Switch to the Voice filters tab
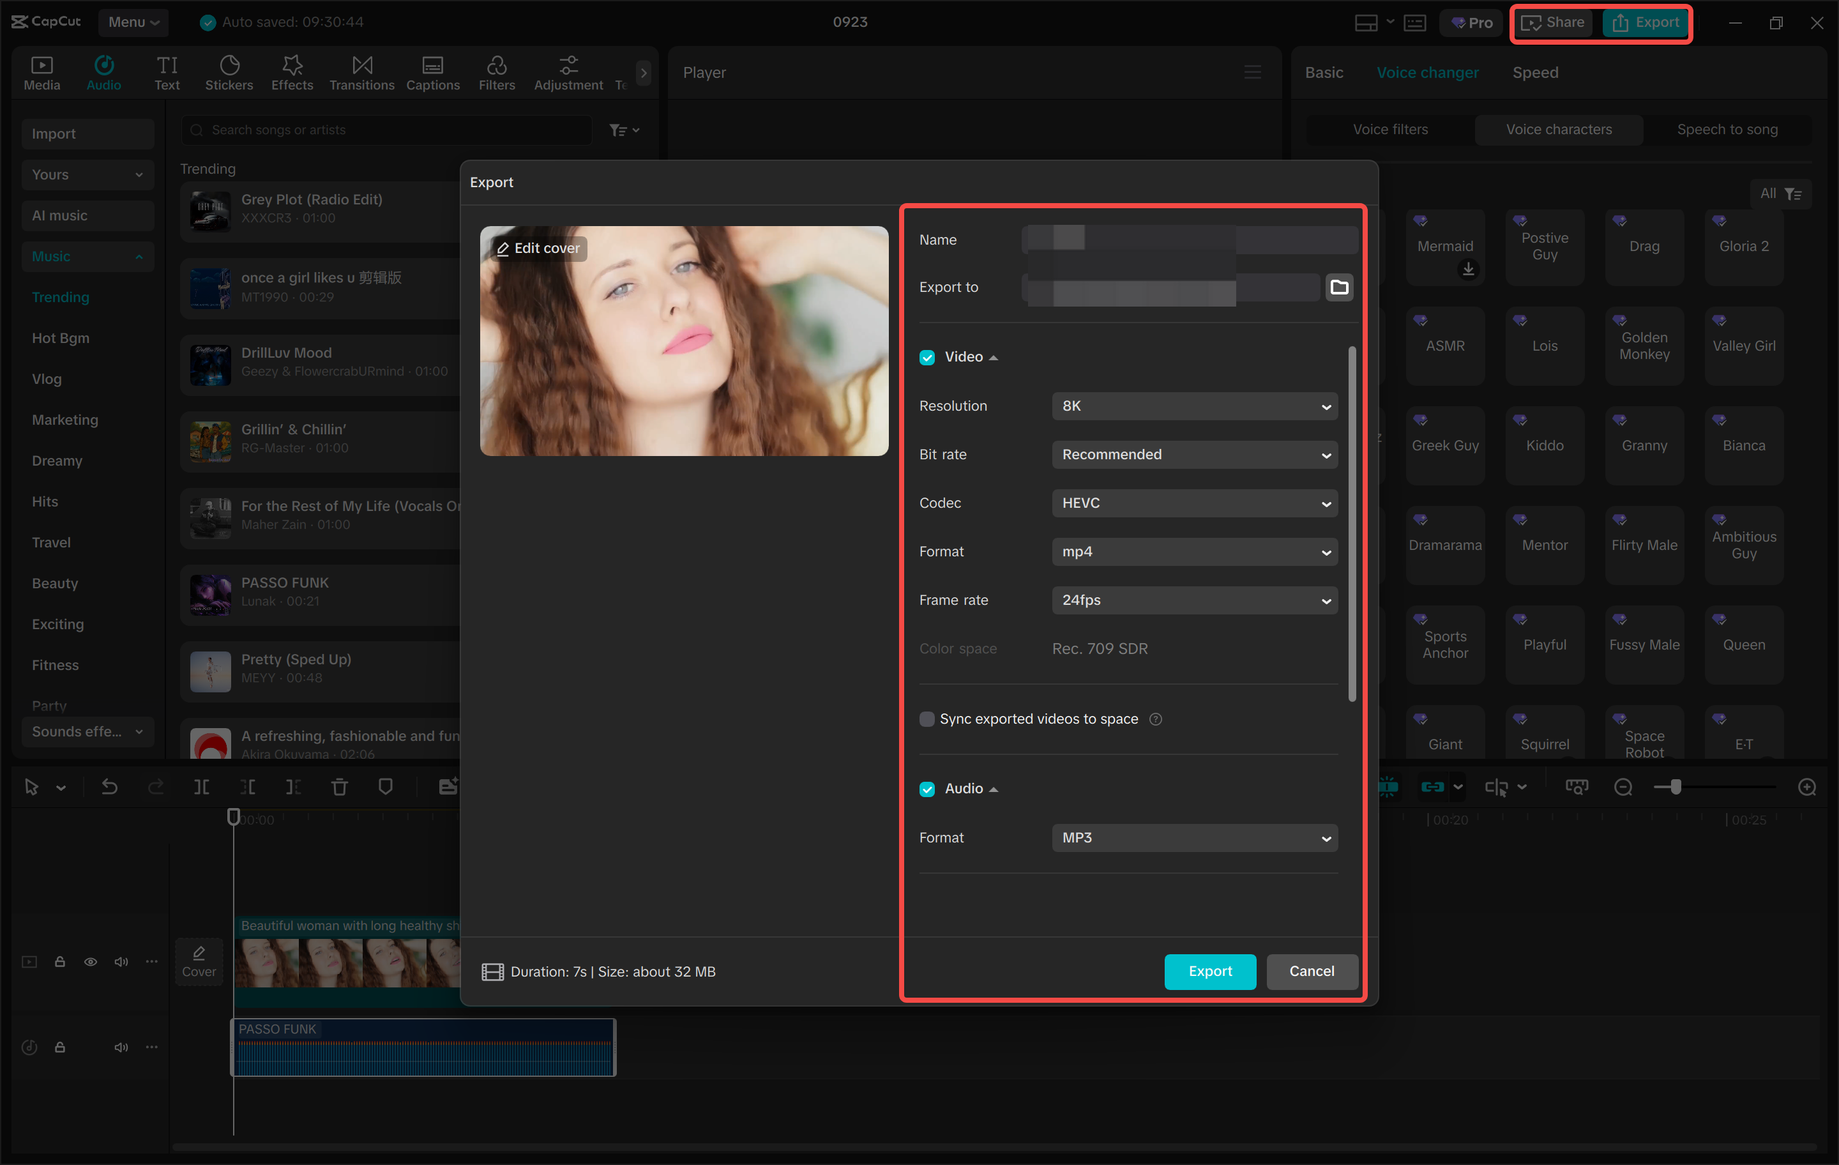The width and height of the screenshot is (1839, 1165). pyautogui.click(x=1389, y=129)
